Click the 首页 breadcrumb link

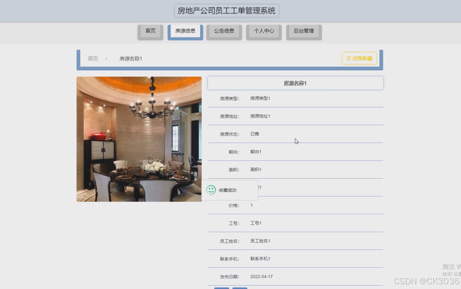click(93, 59)
